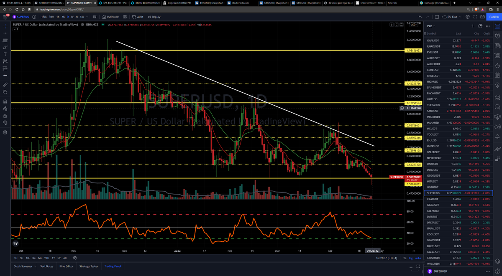Expand the P2E watchlist dropdown
This screenshot has height=276, width=502.
tap(431, 26)
